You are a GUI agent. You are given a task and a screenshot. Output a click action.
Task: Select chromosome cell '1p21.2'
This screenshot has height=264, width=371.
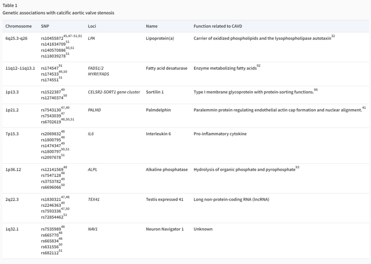point(12,110)
